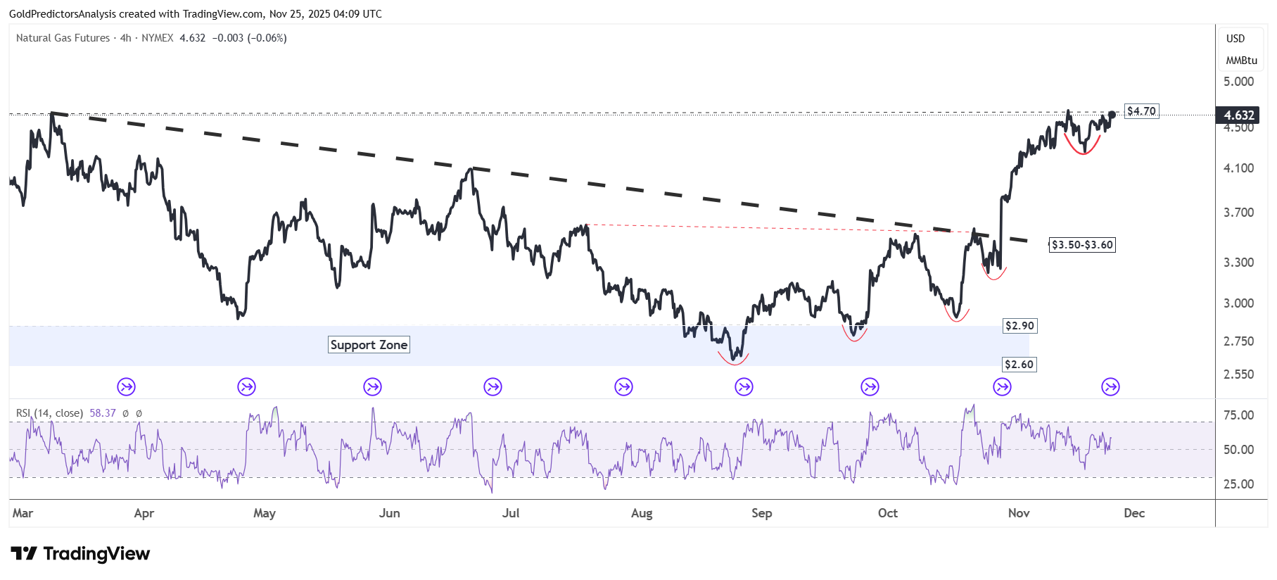Click the TradingView logo

coord(80,554)
